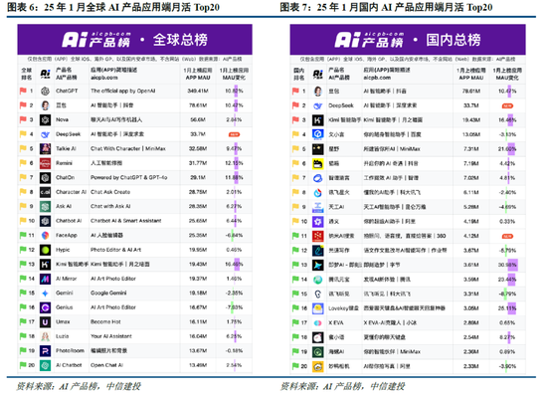Click Gemini's MAU value '19.18M'

tap(198, 294)
